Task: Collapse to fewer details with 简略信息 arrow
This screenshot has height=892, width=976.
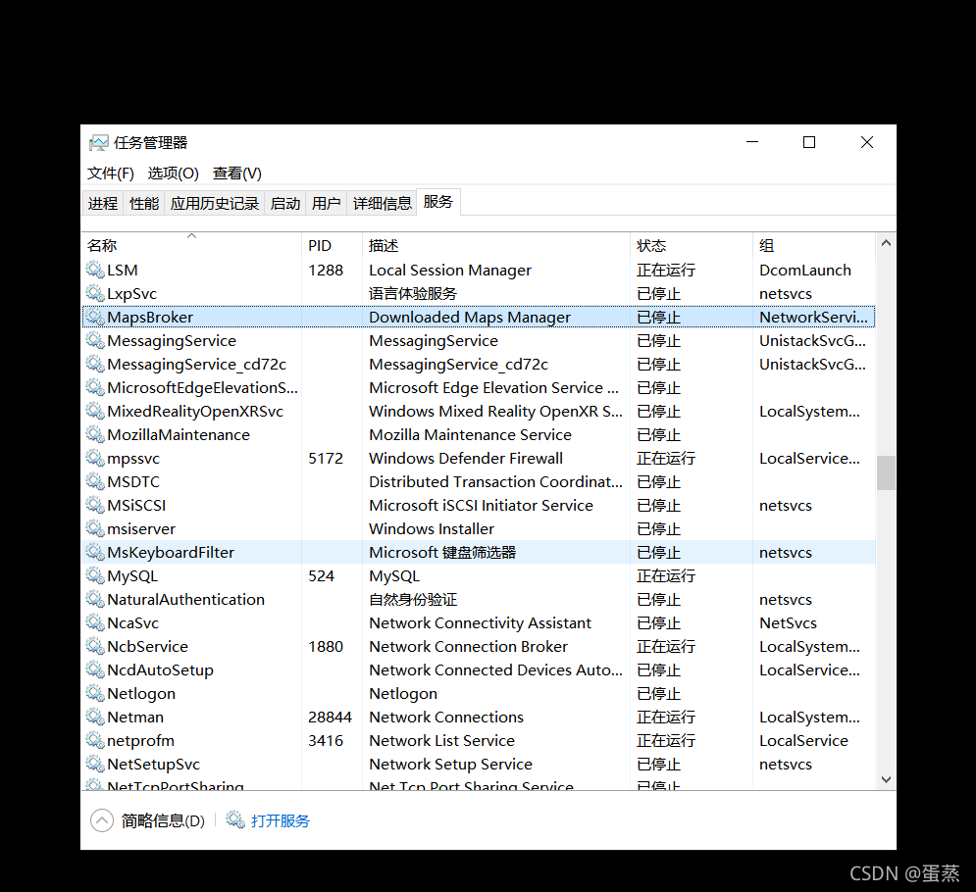Action: click(102, 820)
